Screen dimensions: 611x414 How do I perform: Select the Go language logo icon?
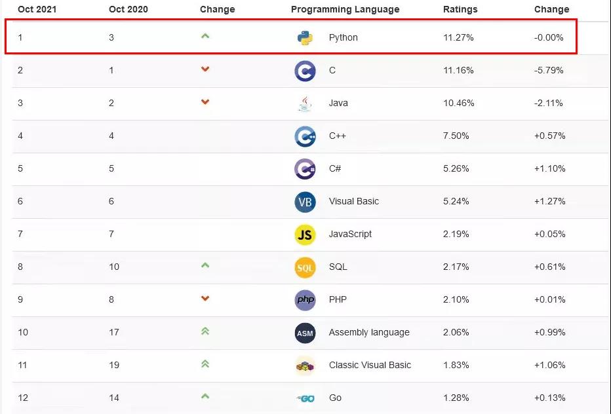click(305, 398)
